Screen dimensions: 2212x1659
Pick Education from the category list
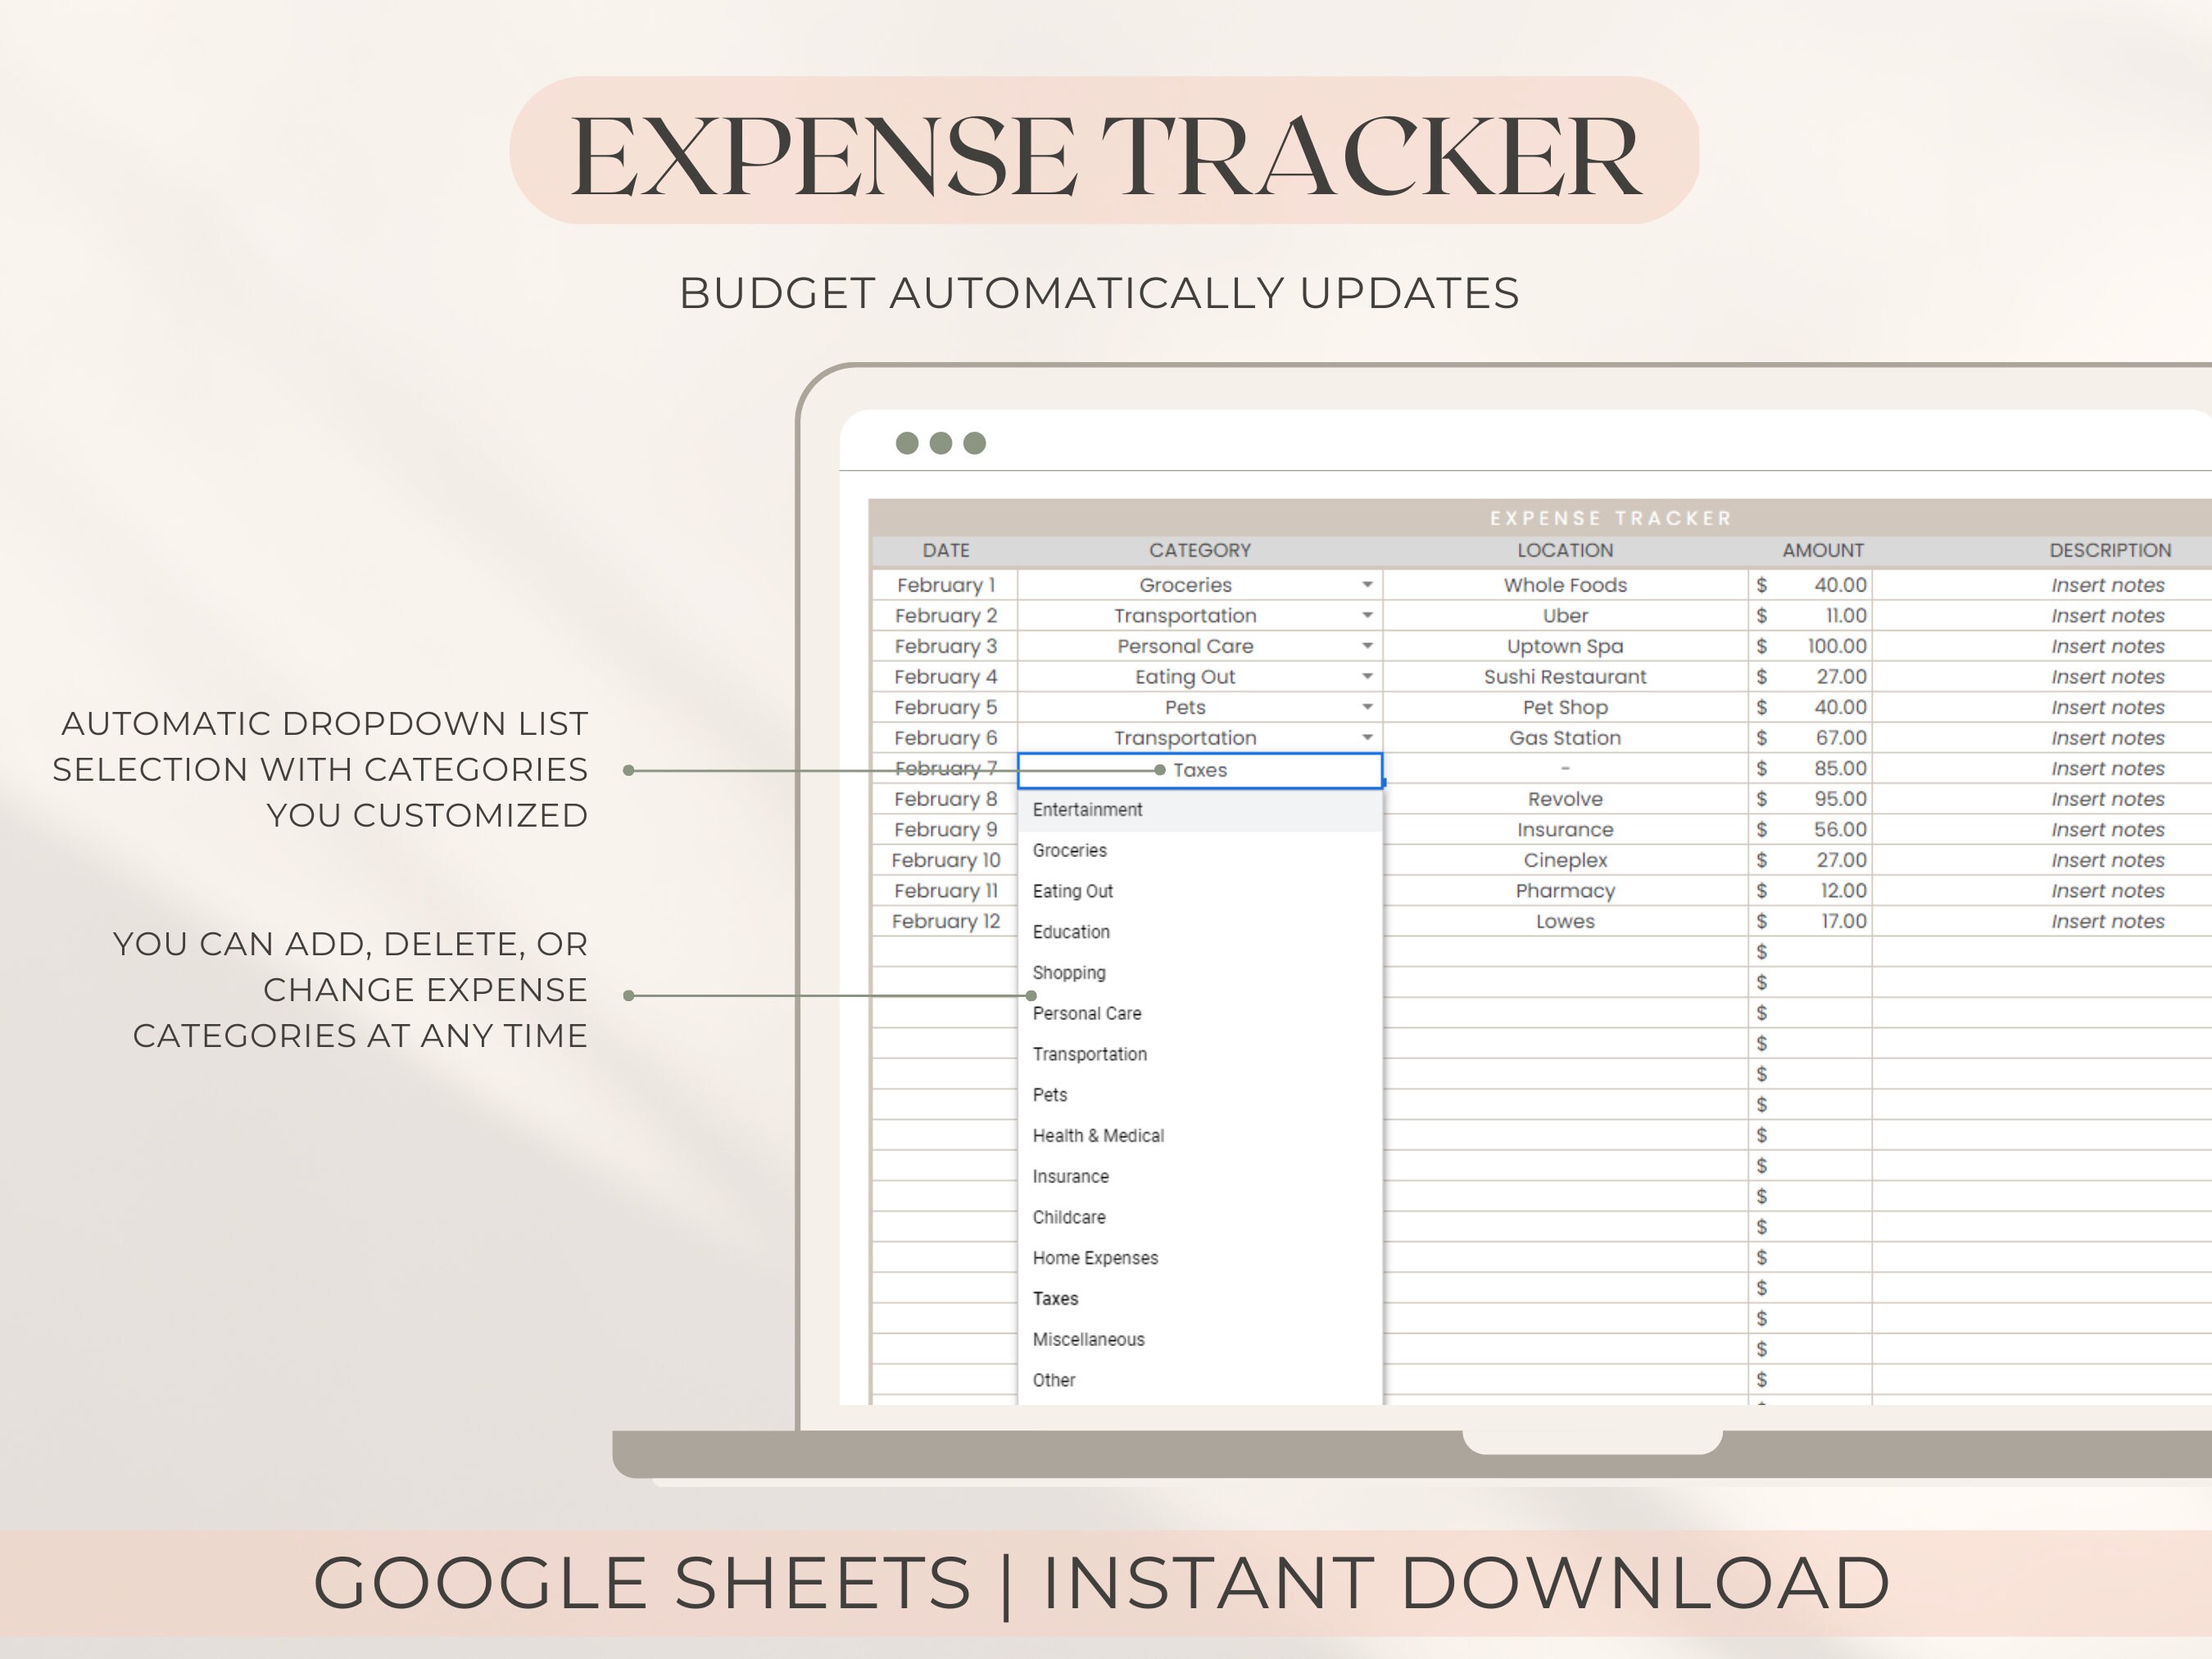pyautogui.click(x=1200, y=932)
